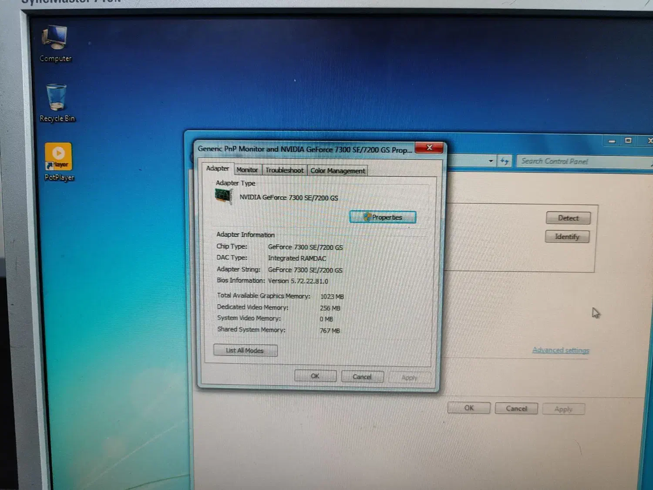Open the Computer desktop icon
653x490 pixels.
coord(55,44)
